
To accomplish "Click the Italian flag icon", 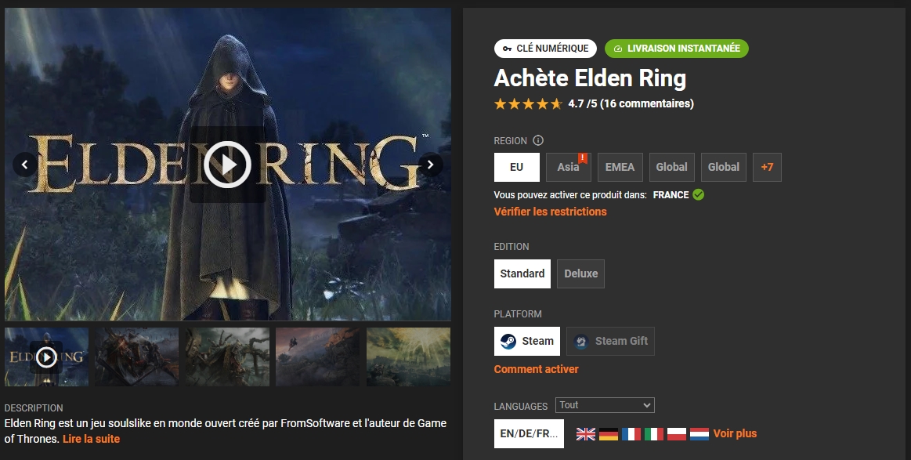I will click(653, 434).
